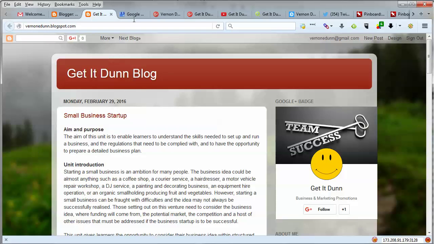434x244 pixels.
Task: Switch to the Google tab
Action: pos(133,14)
